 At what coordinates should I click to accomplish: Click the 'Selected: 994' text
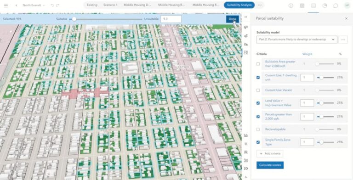pyautogui.click(x=12, y=19)
